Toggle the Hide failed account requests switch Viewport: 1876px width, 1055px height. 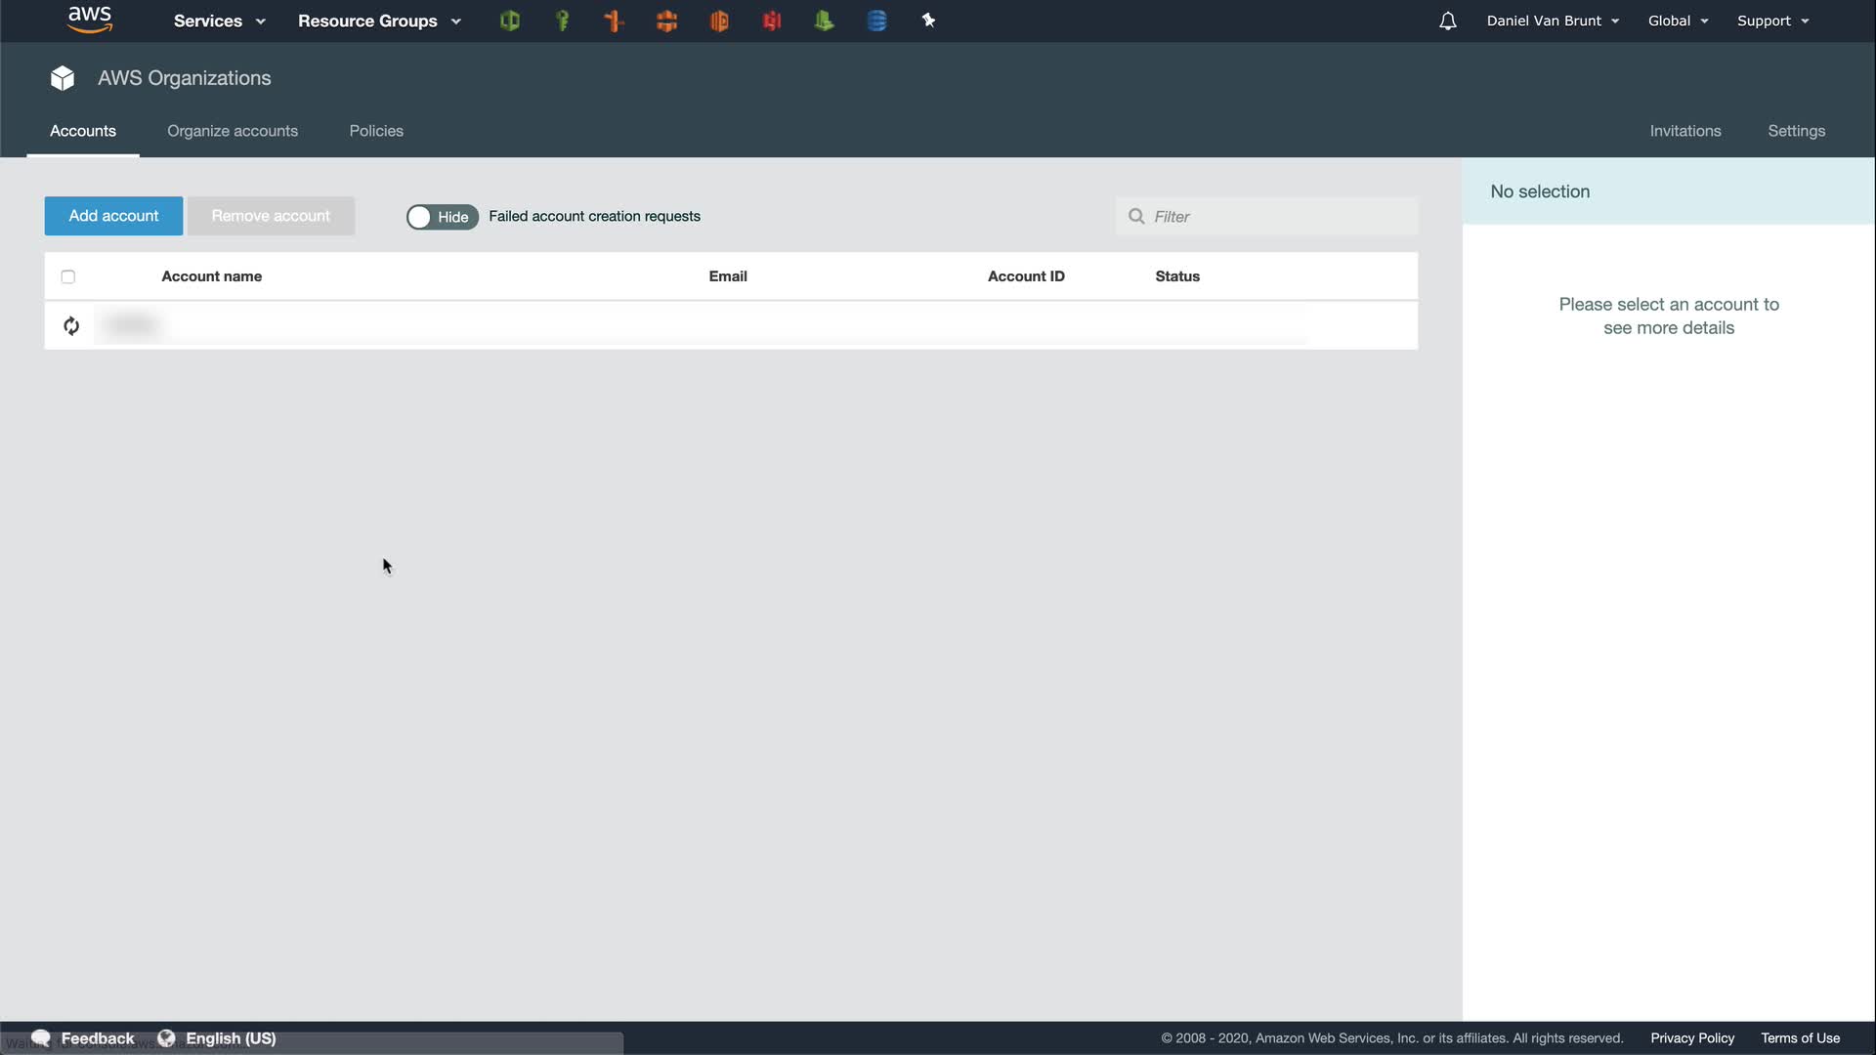[442, 217]
